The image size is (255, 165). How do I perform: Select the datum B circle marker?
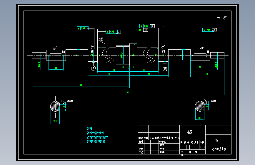(x=165, y=69)
